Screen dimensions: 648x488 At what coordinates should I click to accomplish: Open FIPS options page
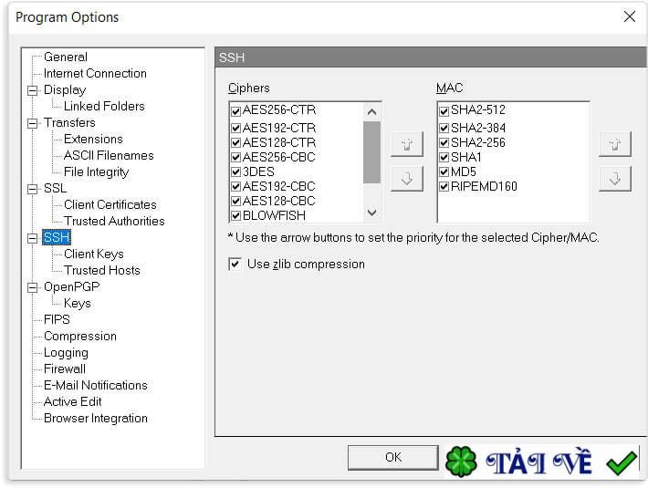[57, 319]
